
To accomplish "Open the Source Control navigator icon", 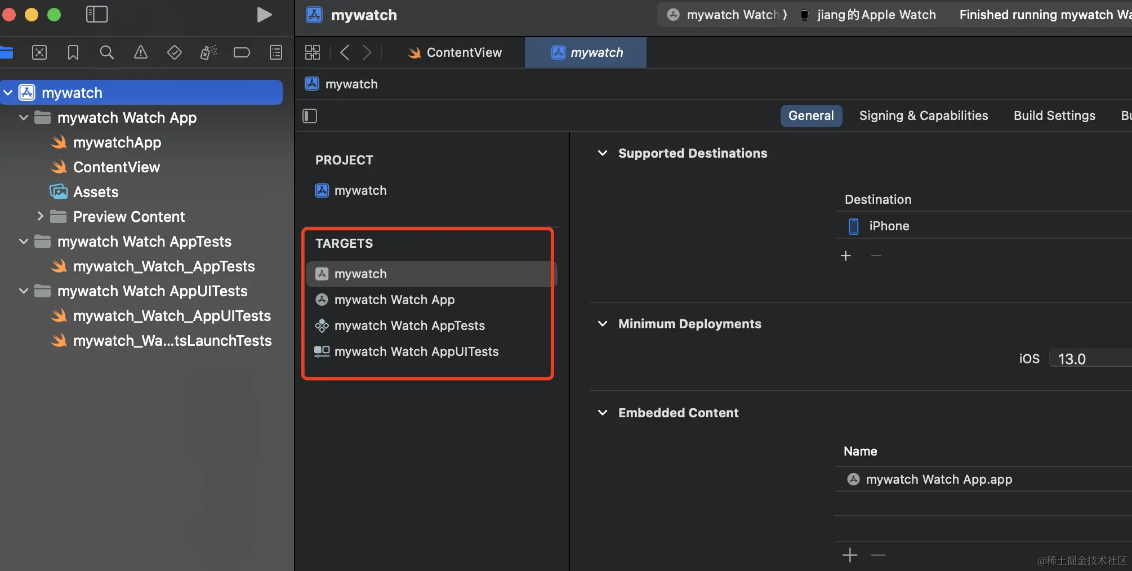I will point(39,53).
